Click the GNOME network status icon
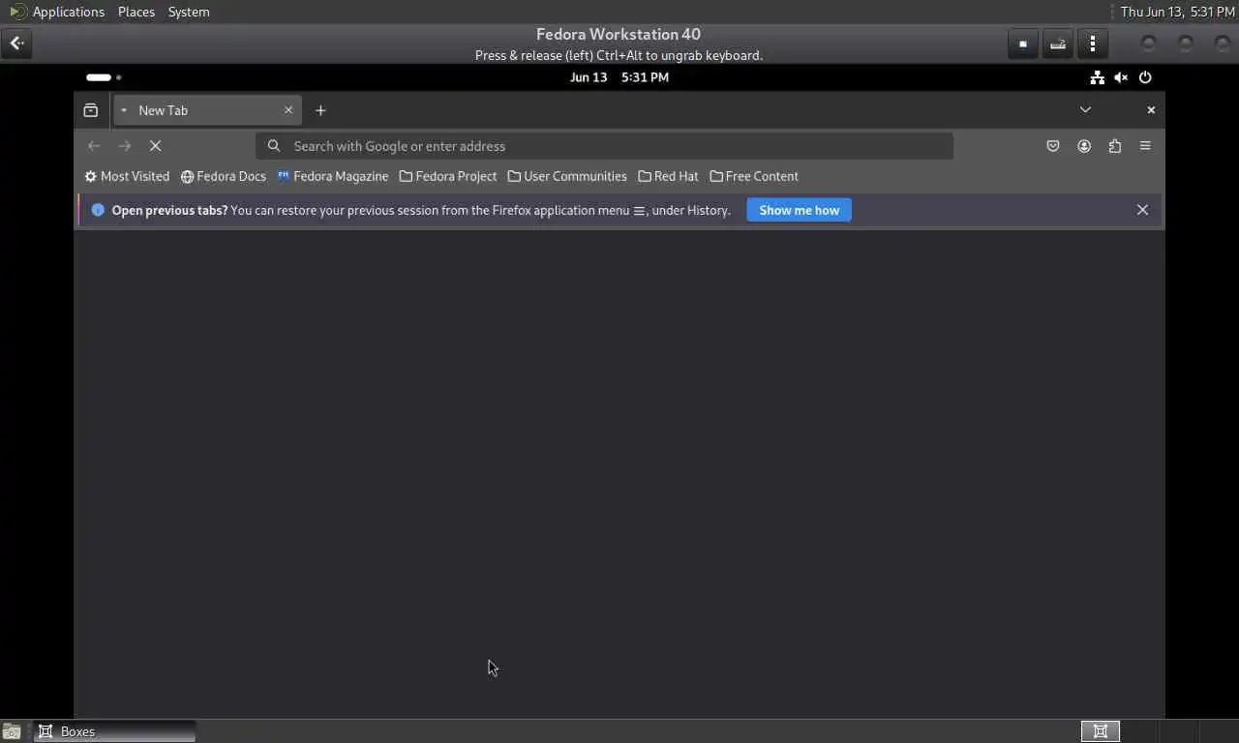The image size is (1239, 743). pyautogui.click(x=1097, y=77)
